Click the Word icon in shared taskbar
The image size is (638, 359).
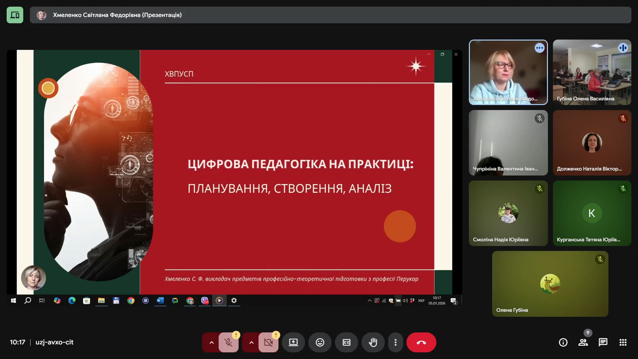click(160, 300)
